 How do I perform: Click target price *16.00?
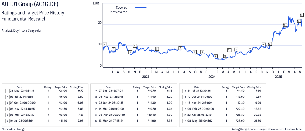tap(63, 97)
